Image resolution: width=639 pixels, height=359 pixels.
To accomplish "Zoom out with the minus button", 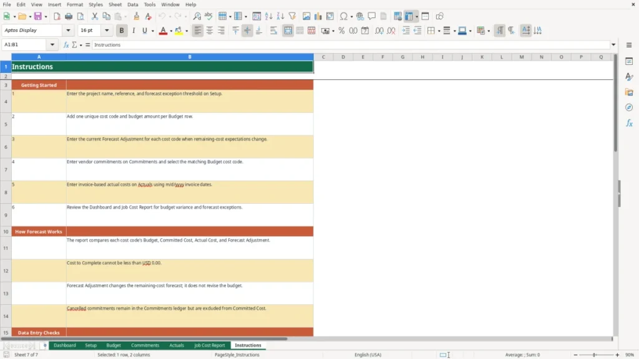I will (575, 355).
